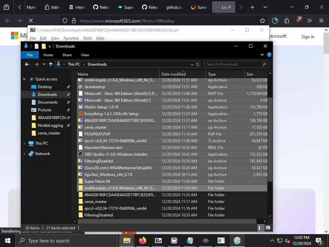The width and height of the screenshot is (329, 247).
Task: Select OBS-Studio-31.0.0-Windows-Installer file
Action: [172, 154]
